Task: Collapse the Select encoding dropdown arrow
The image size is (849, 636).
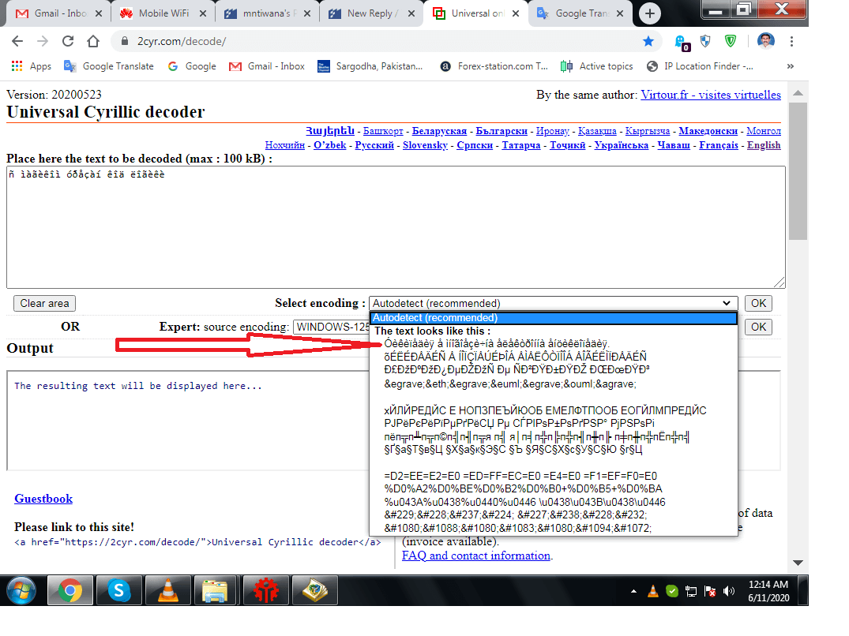Action: coord(727,303)
